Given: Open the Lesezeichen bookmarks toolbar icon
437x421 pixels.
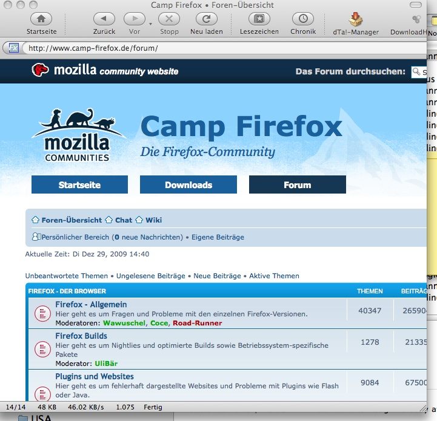Looking at the screenshot, I should click(x=259, y=19).
